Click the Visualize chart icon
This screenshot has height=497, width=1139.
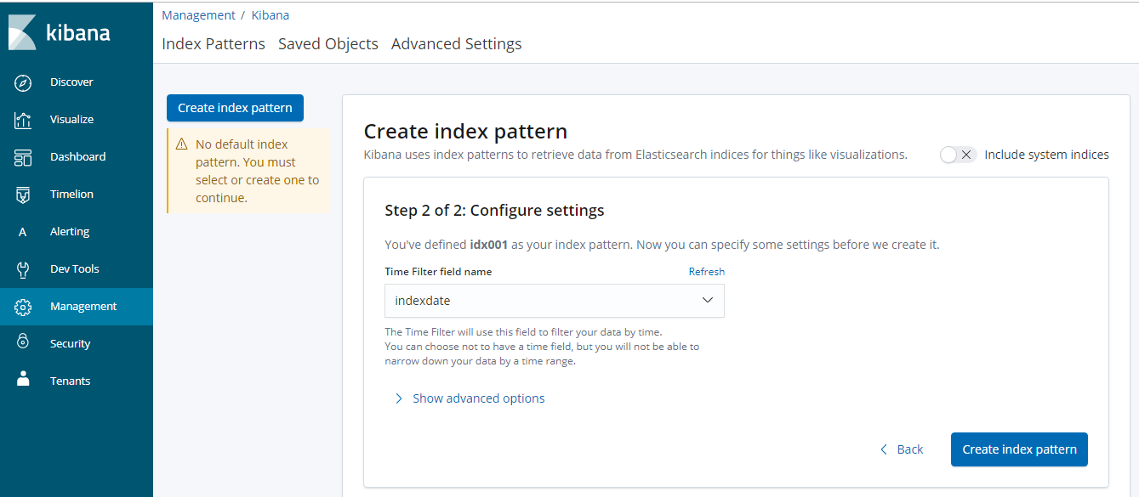pos(23,120)
